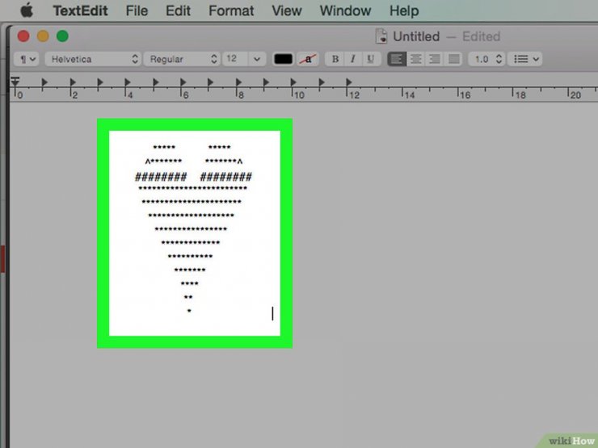The image size is (598, 448).
Task: Open the Apple menu
Action: (27, 10)
